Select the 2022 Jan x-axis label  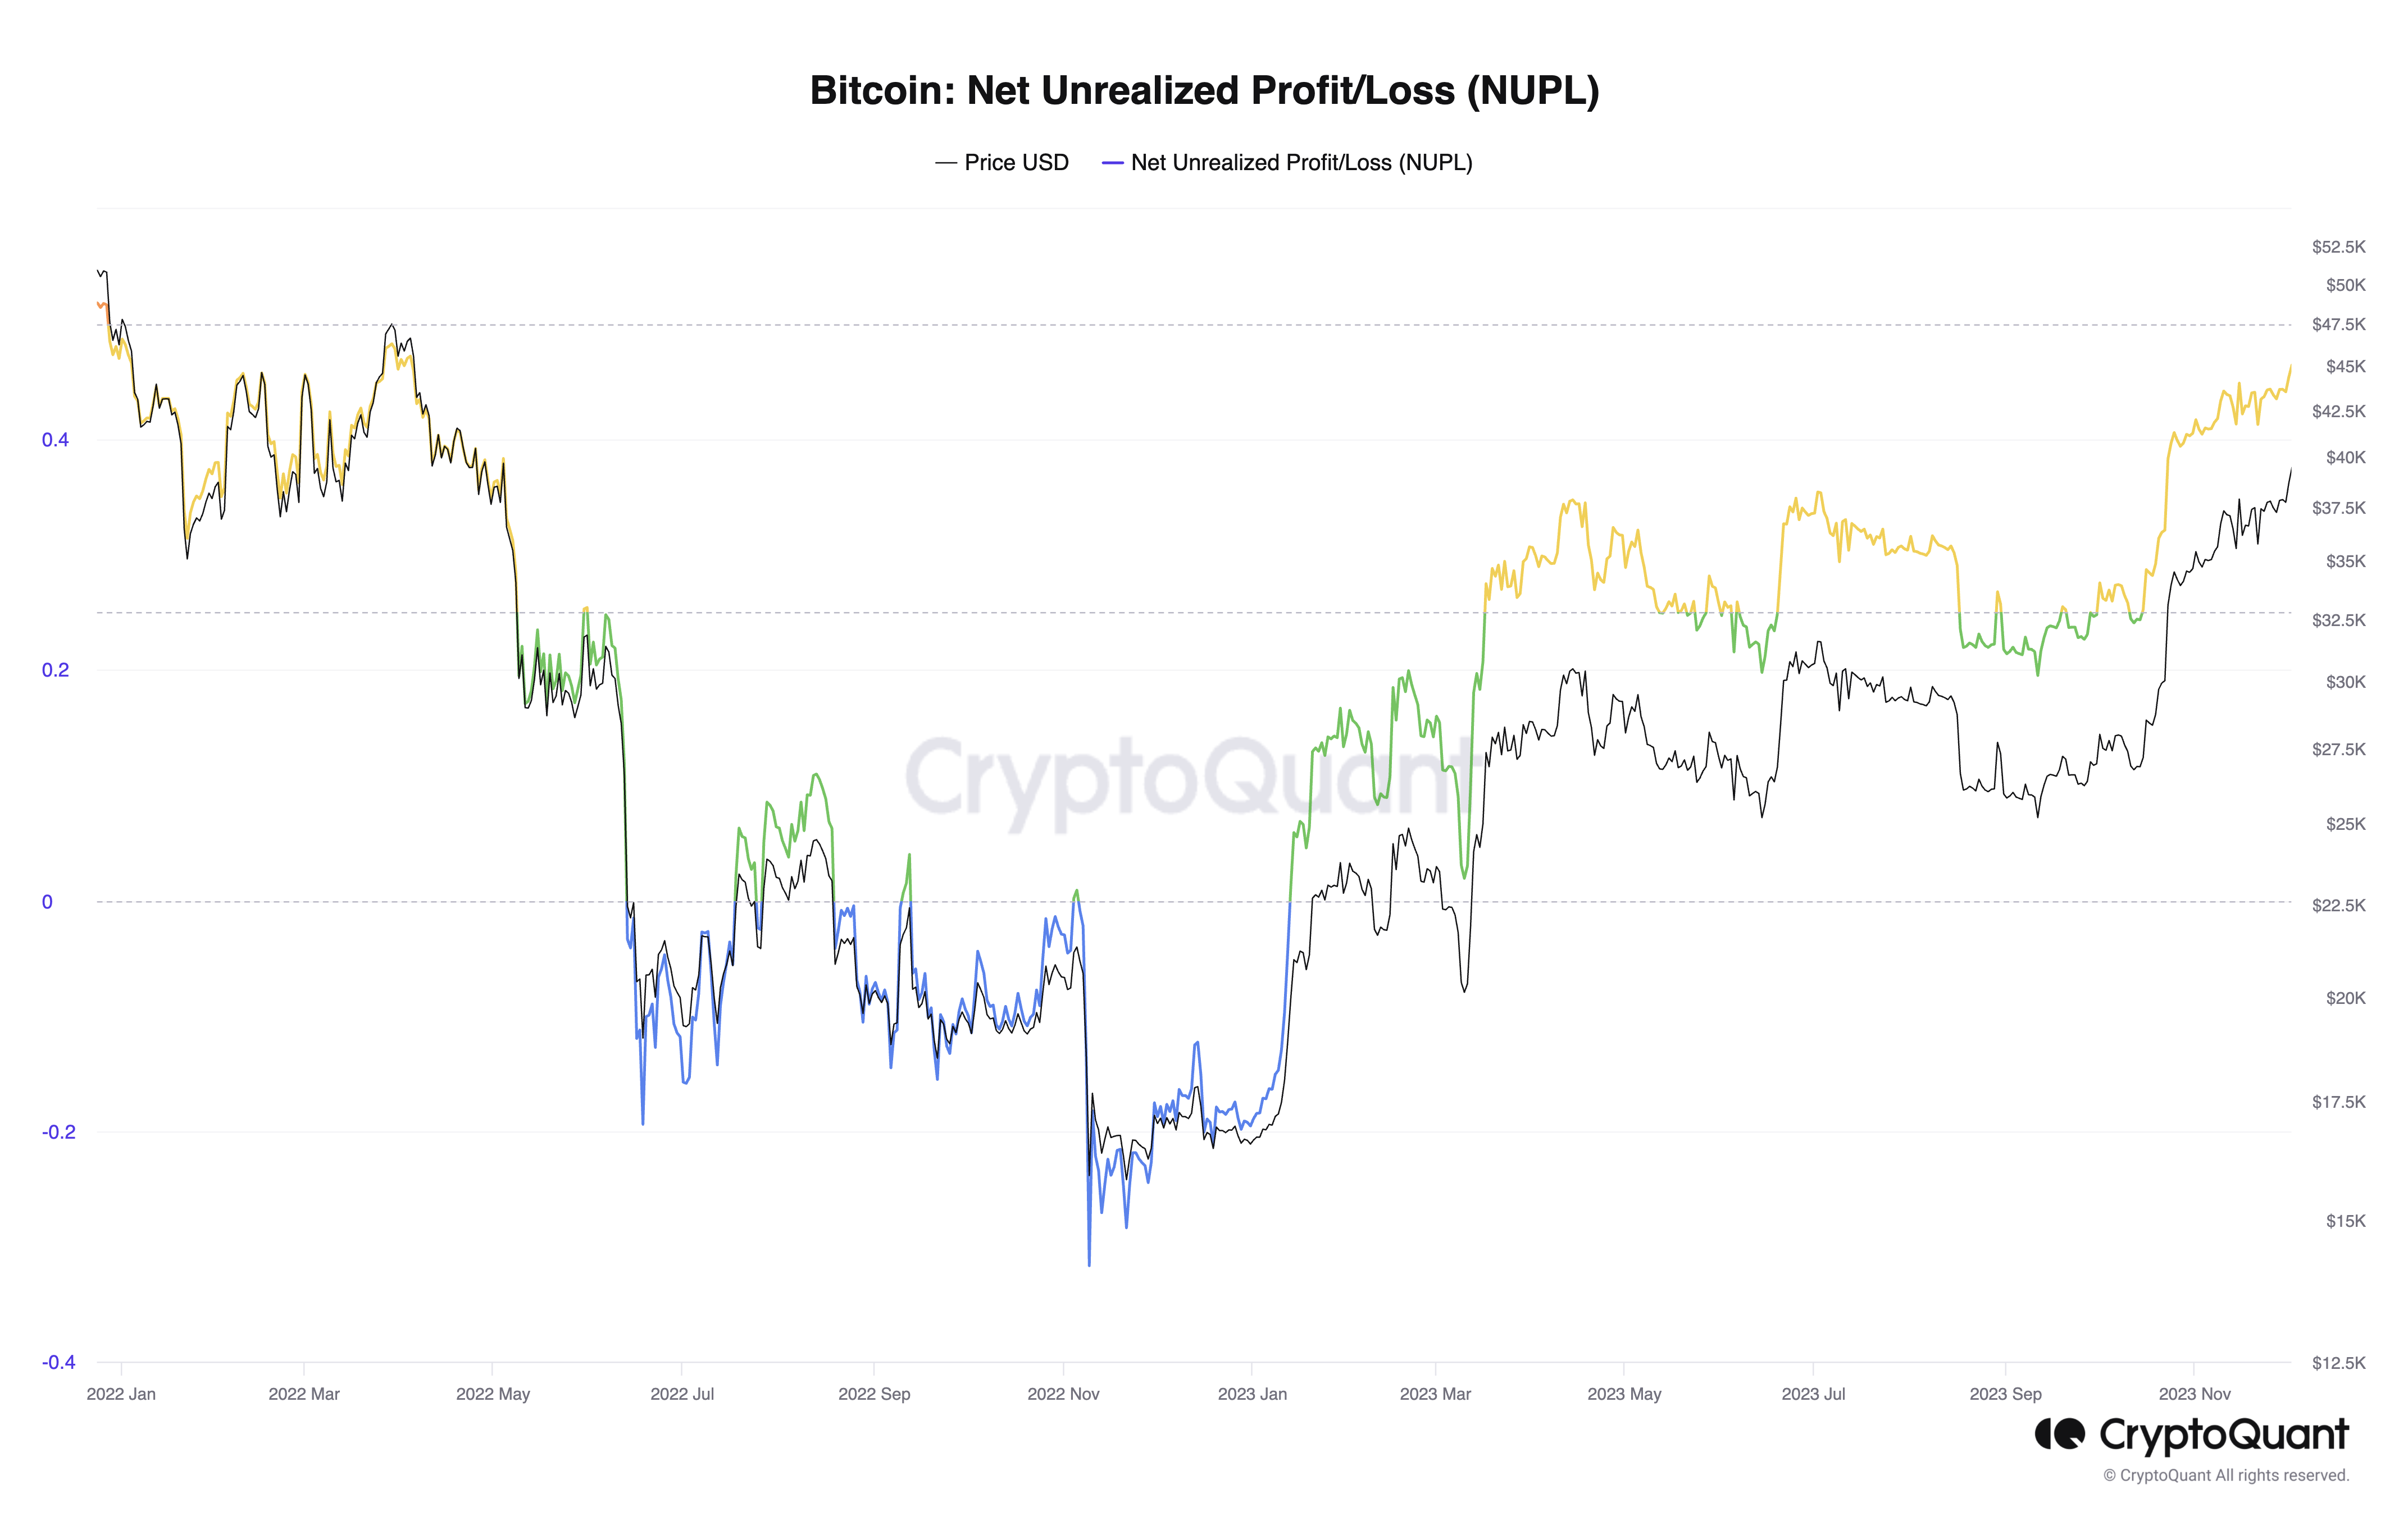(121, 1393)
